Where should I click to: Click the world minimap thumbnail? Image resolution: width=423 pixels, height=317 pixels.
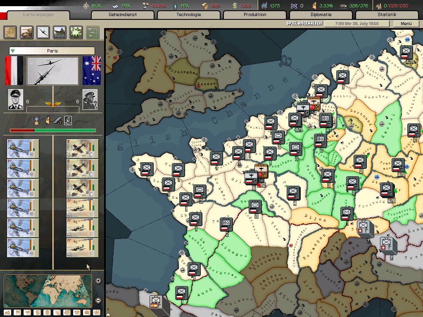(x=48, y=291)
